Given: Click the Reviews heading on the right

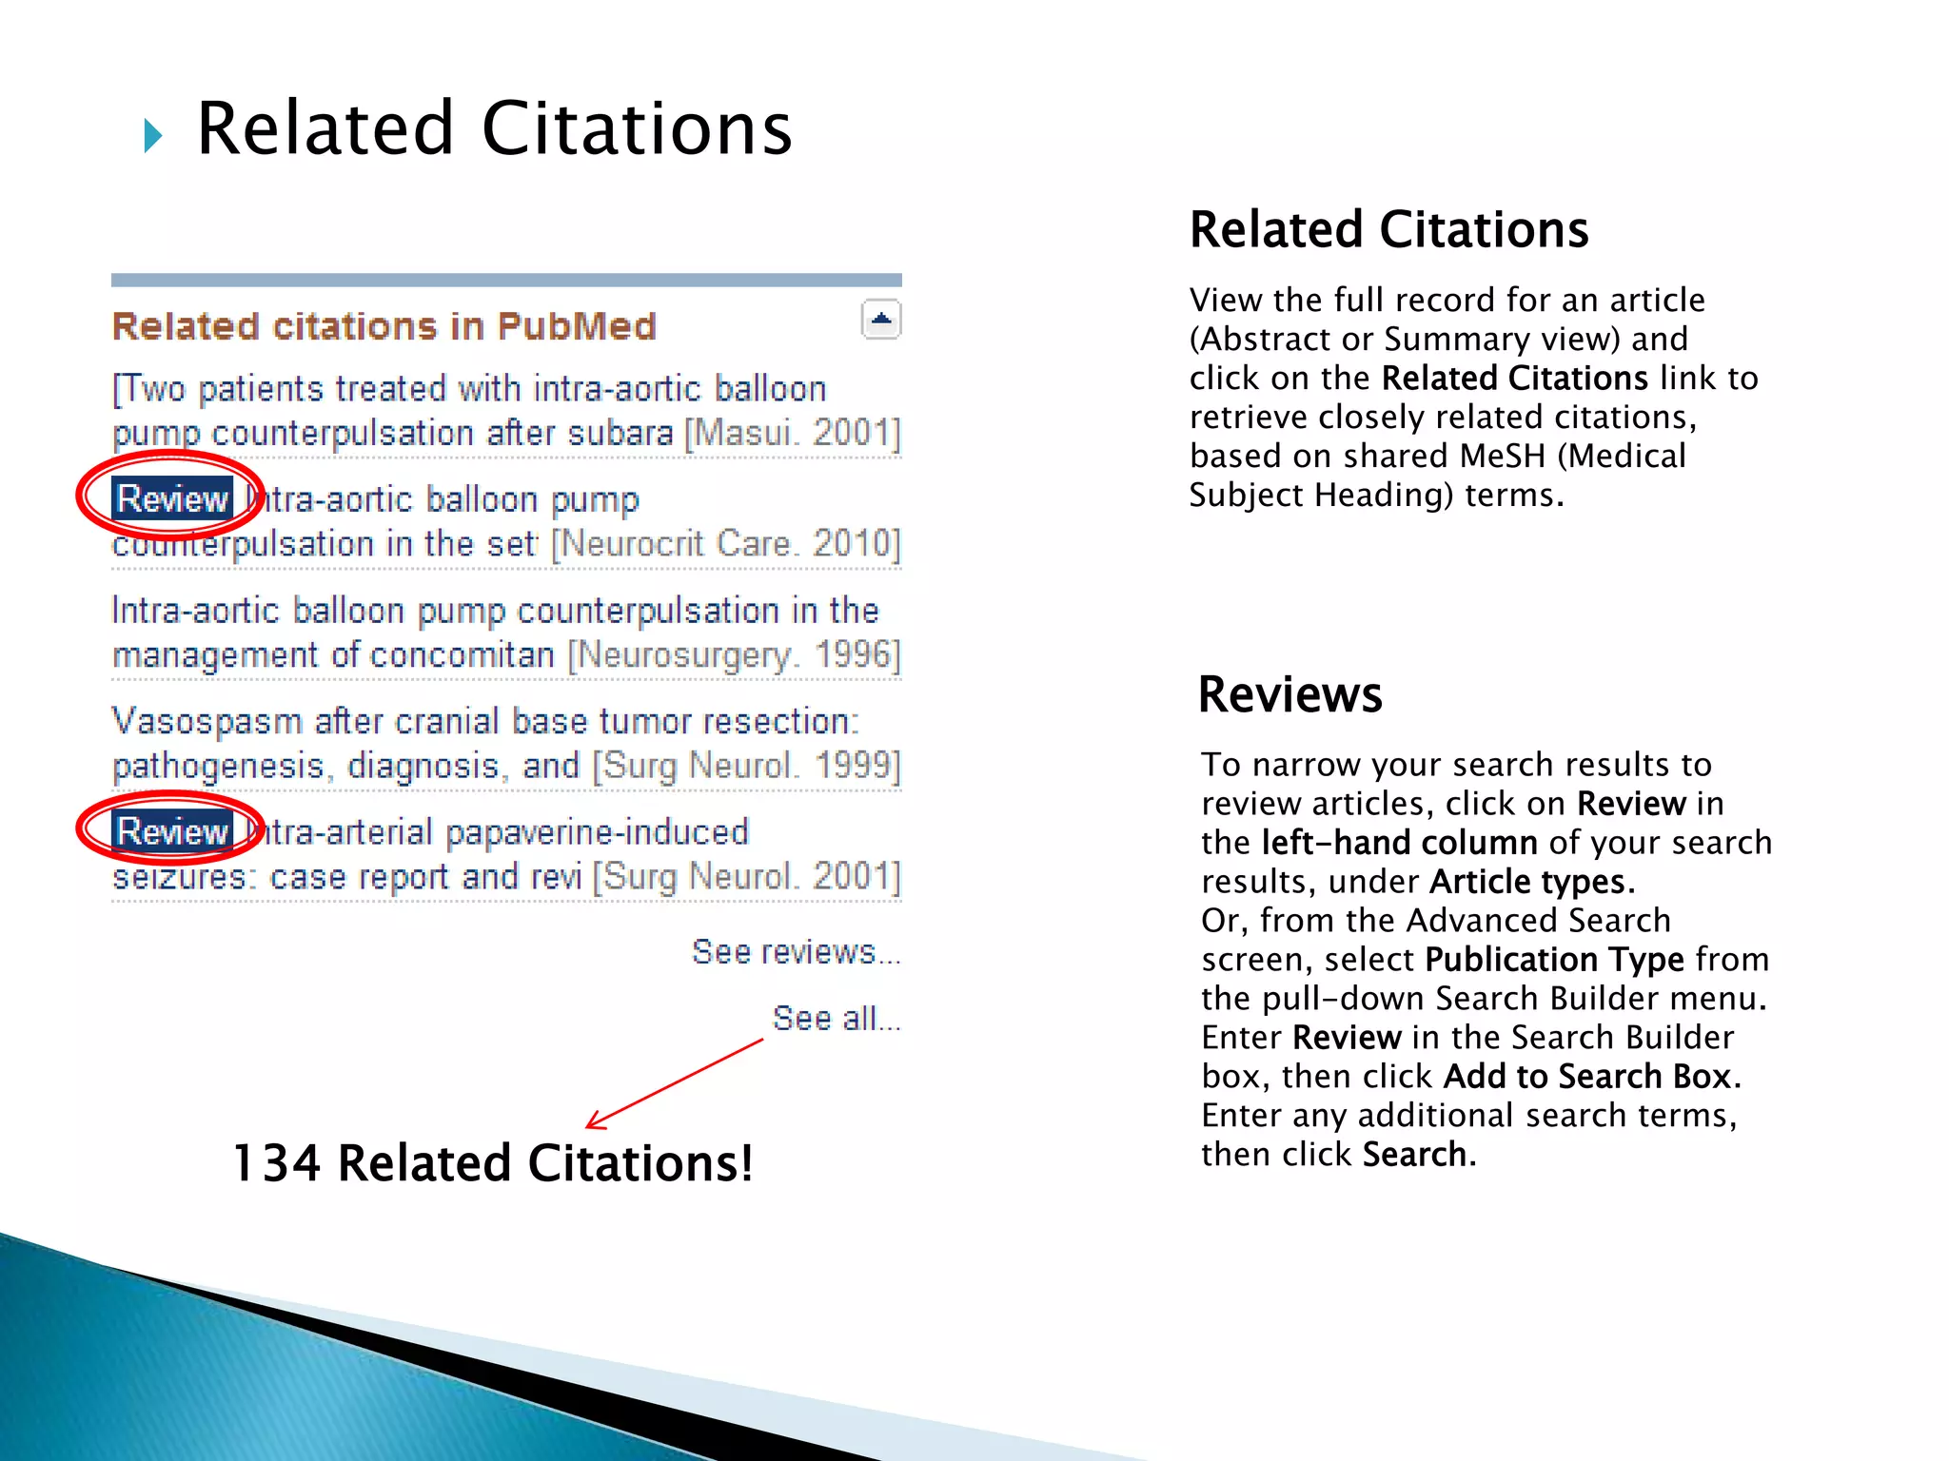Looking at the screenshot, I should pos(1289,693).
